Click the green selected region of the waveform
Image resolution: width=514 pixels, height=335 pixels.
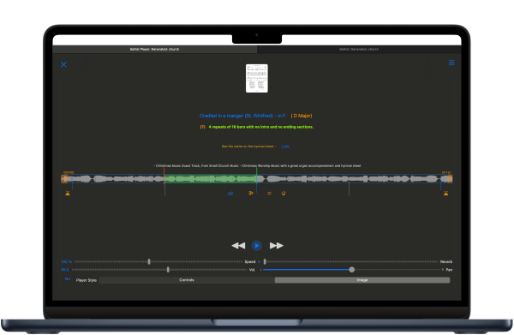211,179
